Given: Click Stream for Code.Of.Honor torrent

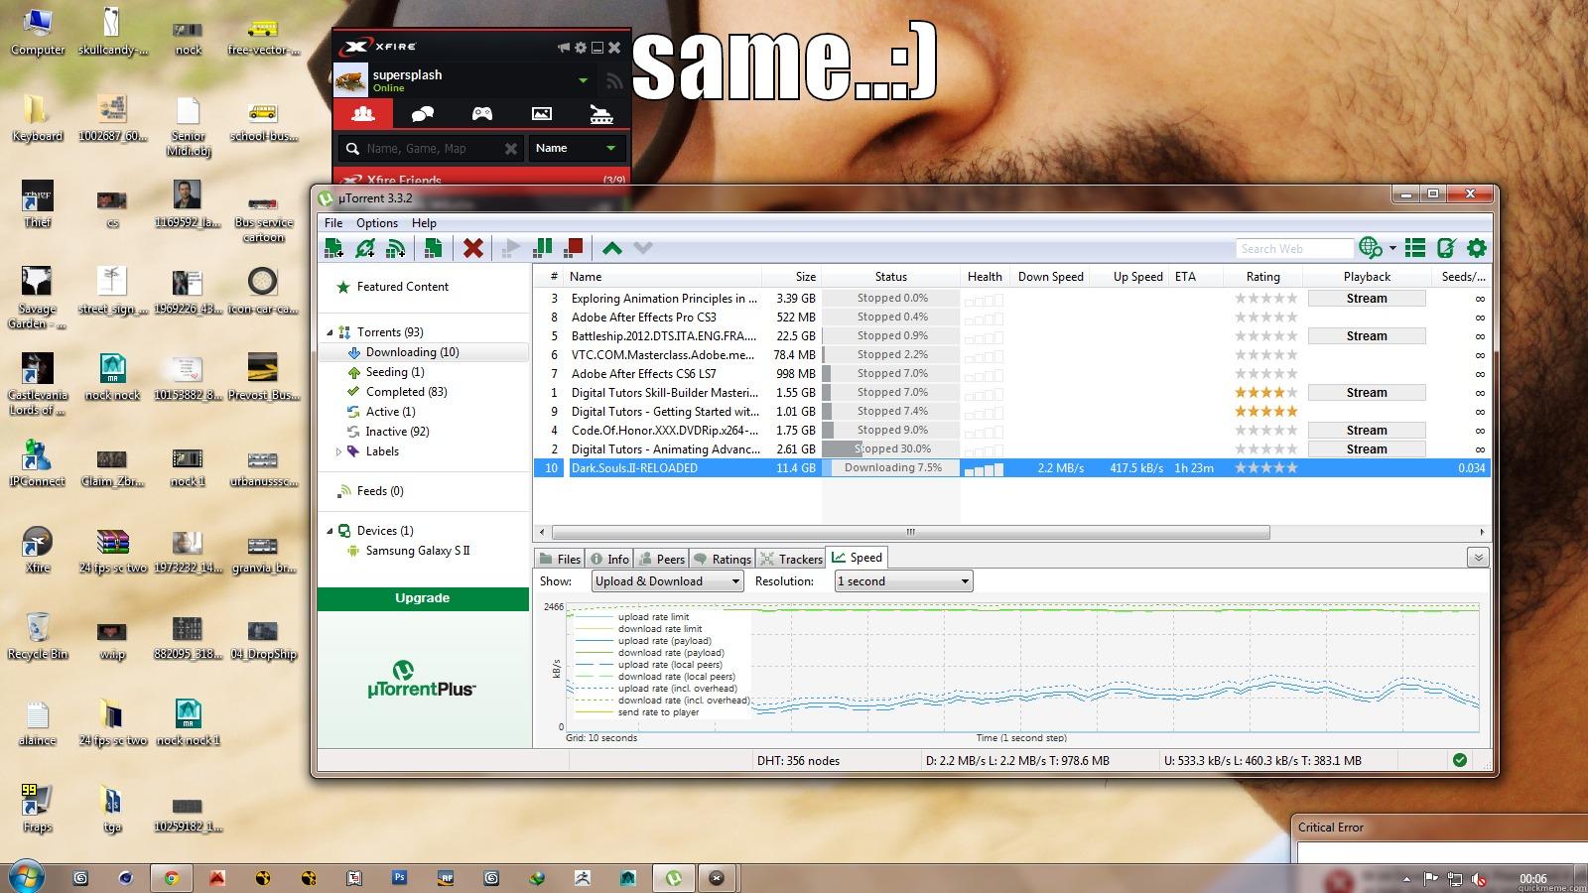Looking at the screenshot, I should point(1367,430).
